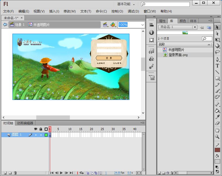Toggle green outline box of 图层 1
Screen dimensions: 222x176
coord(46,135)
